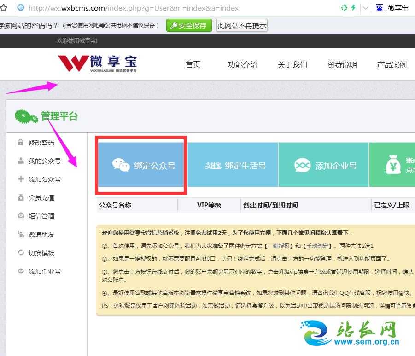The height and width of the screenshot is (356, 415).
Task: Click the enterprise chat icon on 添加企业号 tile
Action: click(x=302, y=166)
